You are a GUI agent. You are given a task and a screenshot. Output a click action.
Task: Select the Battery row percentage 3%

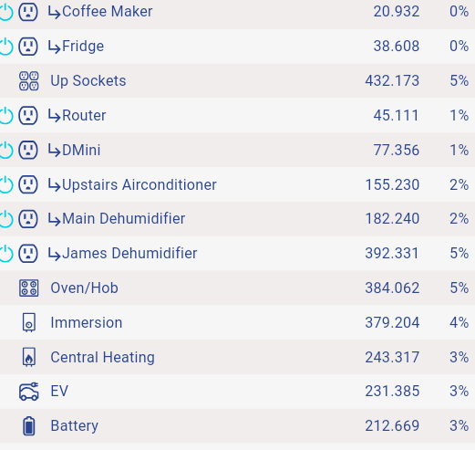click(460, 425)
